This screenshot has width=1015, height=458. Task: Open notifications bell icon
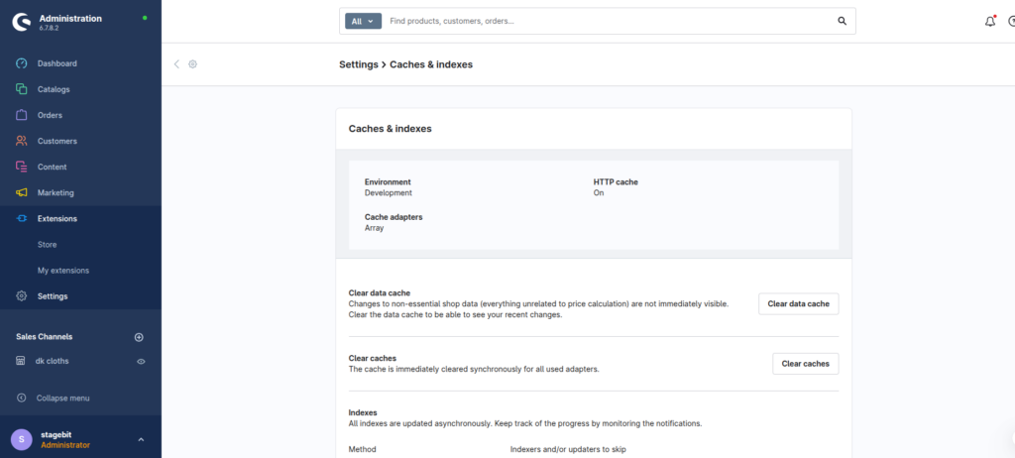990,22
